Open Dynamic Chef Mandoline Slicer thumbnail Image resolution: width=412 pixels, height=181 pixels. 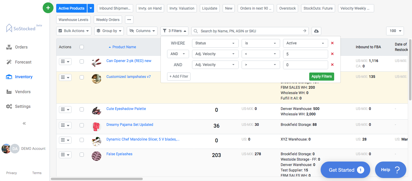tap(96, 141)
